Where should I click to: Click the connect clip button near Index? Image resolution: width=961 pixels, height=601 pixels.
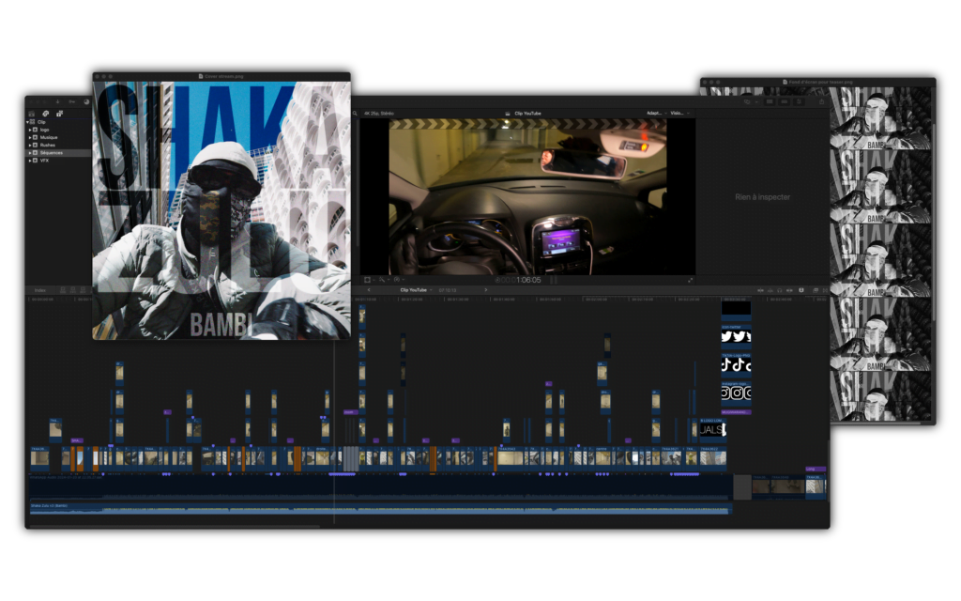[63, 290]
